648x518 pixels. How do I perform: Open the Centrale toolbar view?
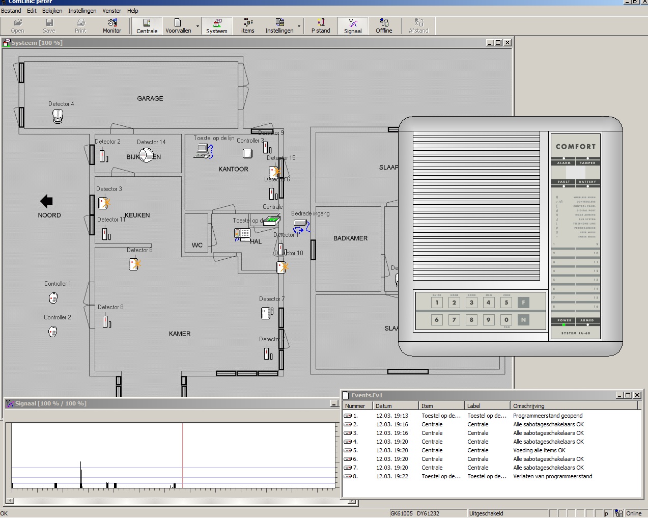click(x=147, y=25)
